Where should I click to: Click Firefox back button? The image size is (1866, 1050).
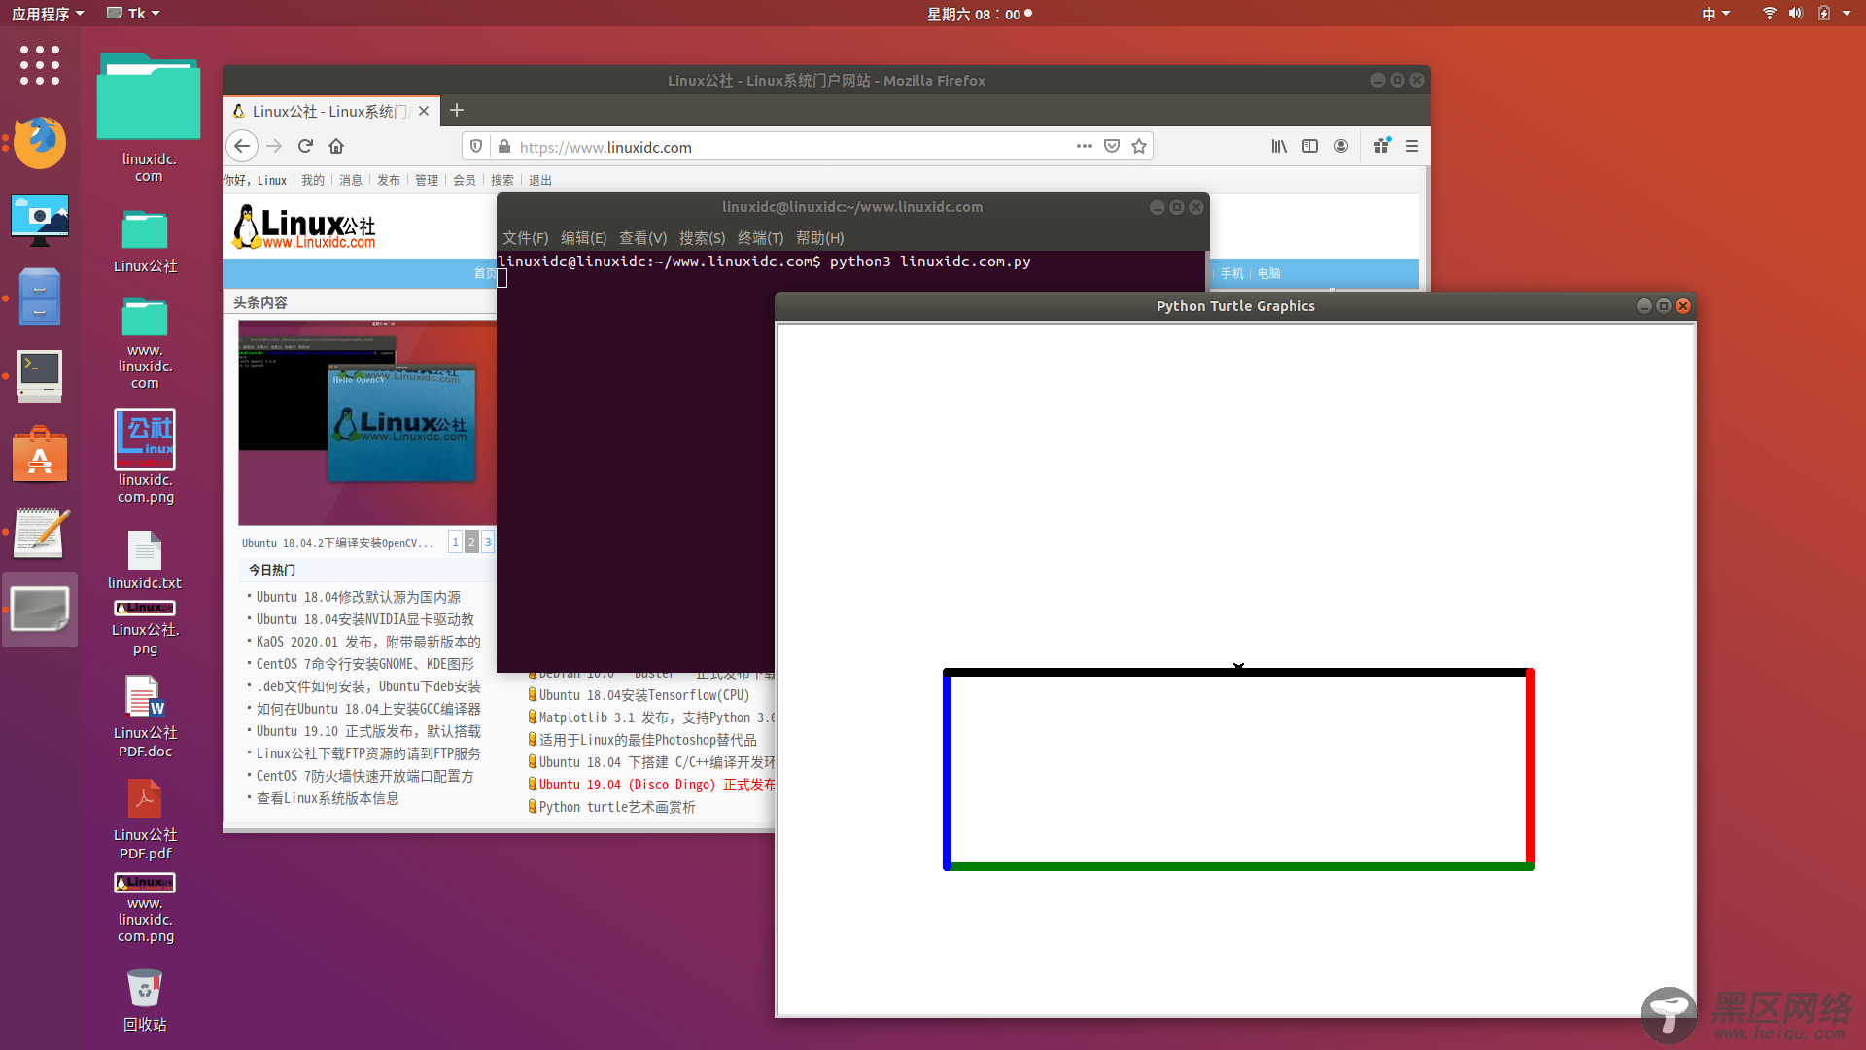[242, 146]
